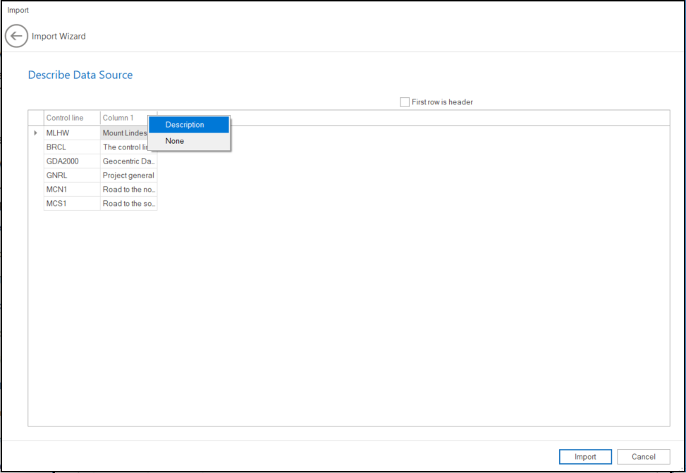Click the Mount Lindes description cell
Screen dimensions: 686x473
[124, 133]
